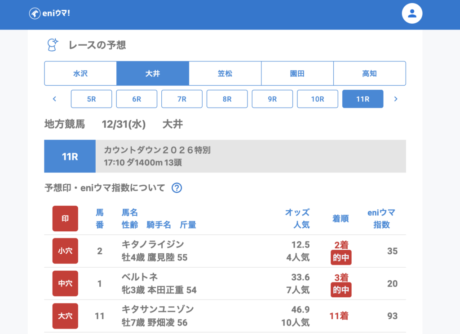View race 9R predictions

point(272,99)
